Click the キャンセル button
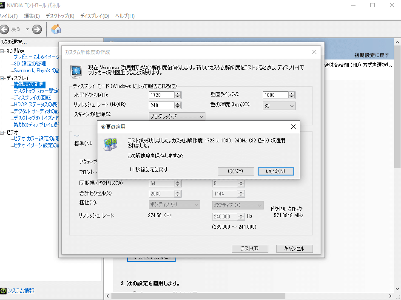The image size is (401, 300). coord(294,249)
